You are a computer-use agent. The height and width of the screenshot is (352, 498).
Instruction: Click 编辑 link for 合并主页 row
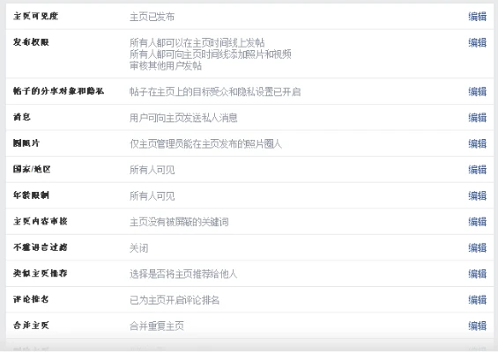tap(478, 326)
